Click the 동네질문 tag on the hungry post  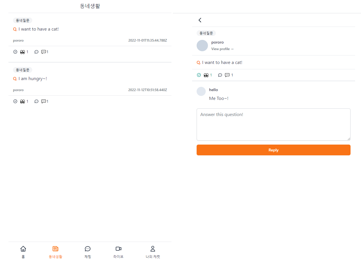click(23, 70)
